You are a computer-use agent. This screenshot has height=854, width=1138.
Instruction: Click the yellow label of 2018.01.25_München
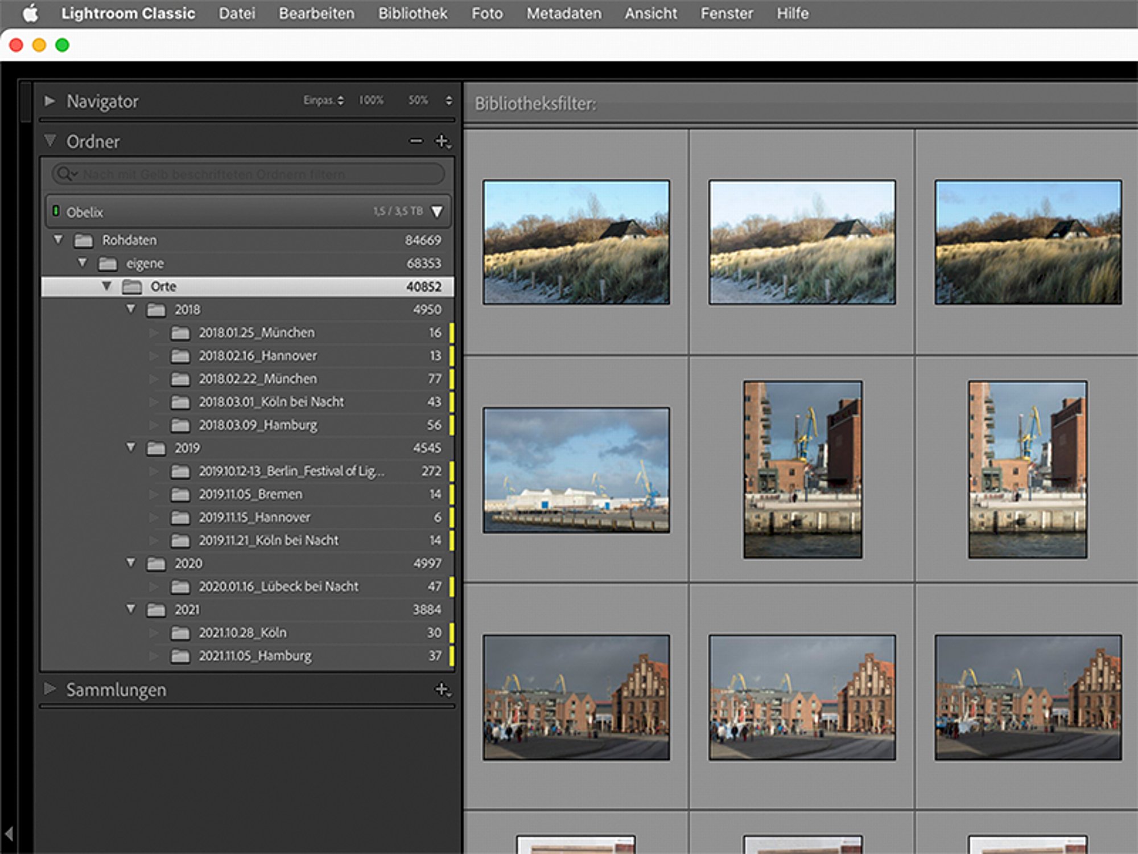pyautogui.click(x=452, y=332)
